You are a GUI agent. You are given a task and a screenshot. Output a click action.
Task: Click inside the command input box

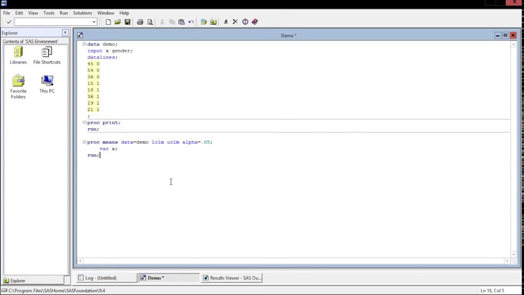53,22
